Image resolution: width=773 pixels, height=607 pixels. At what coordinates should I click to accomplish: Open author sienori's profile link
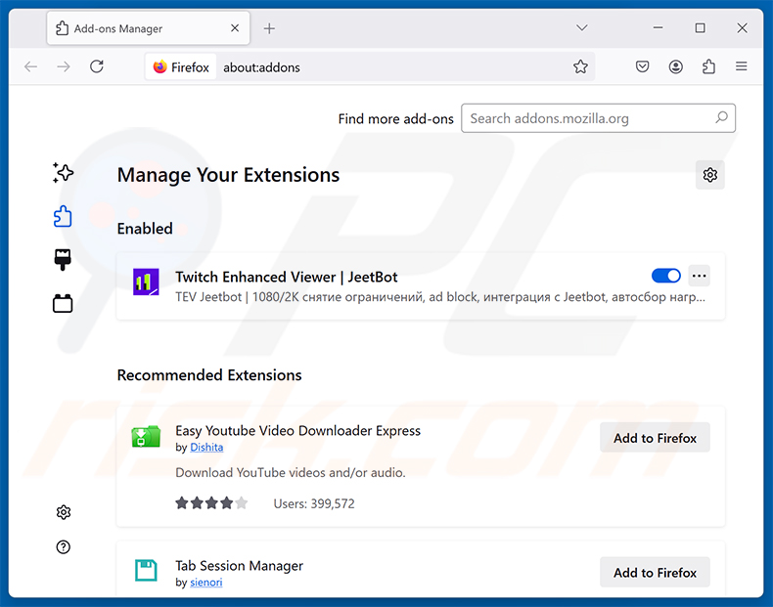(206, 582)
